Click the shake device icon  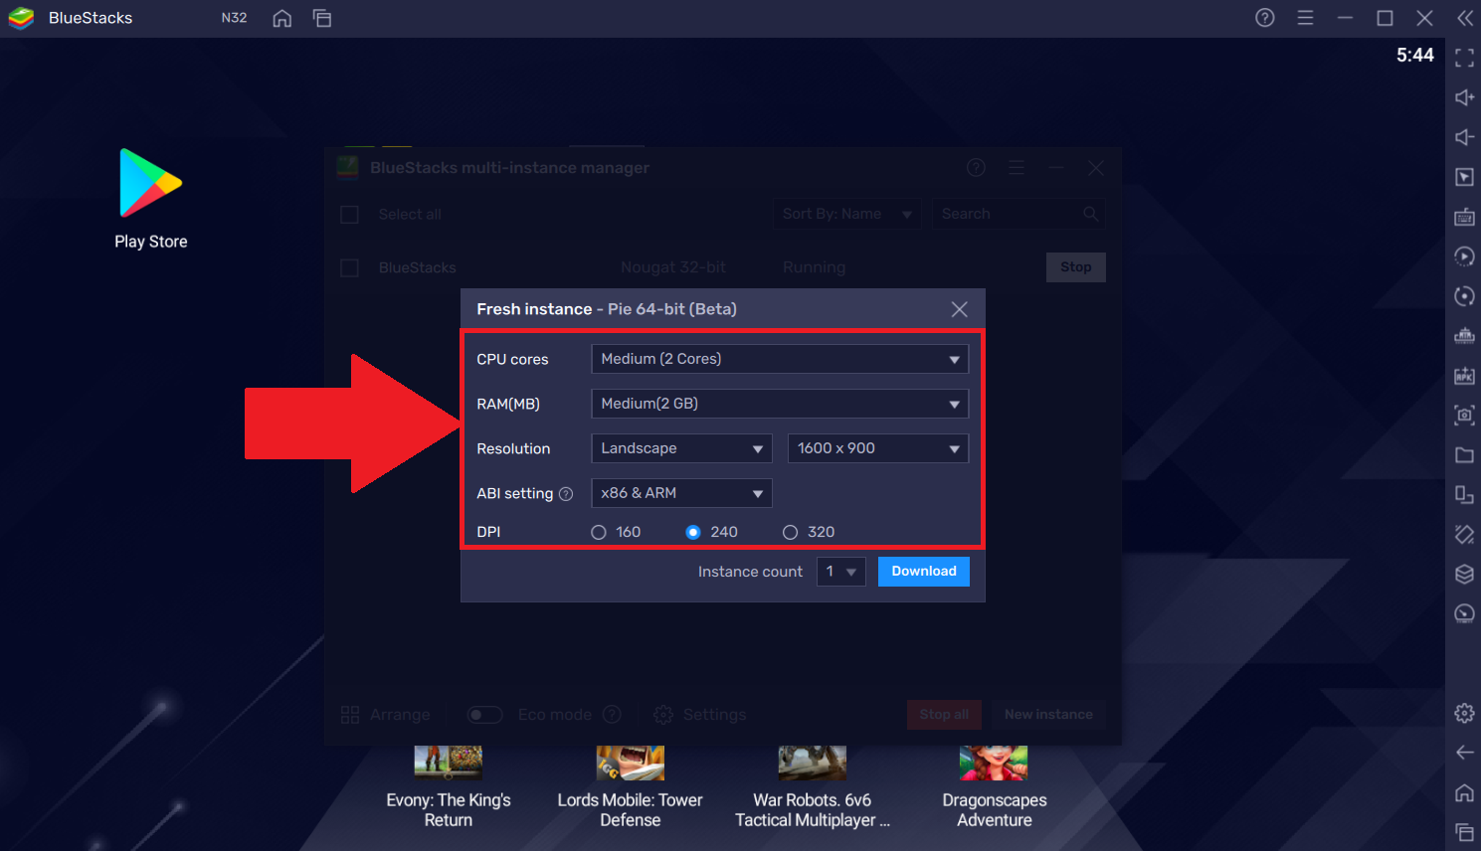1464,535
